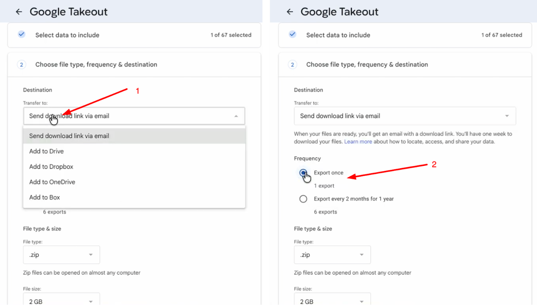Click the checkmark icon beside right 'Select data to include'
Viewport: 537px width, 305px height.
pos(292,34)
